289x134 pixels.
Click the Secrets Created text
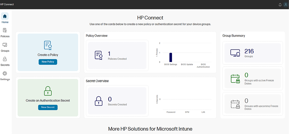[x=117, y=105]
